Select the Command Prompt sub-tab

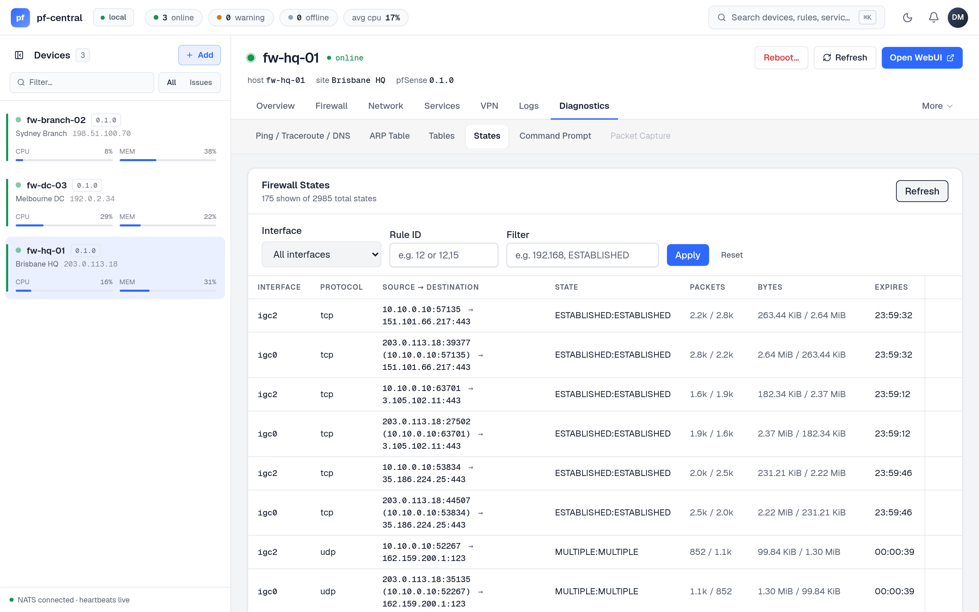point(555,136)
